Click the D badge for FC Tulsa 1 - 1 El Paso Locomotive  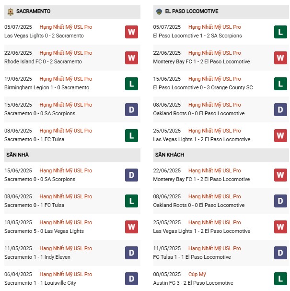[x=280, y=253]
